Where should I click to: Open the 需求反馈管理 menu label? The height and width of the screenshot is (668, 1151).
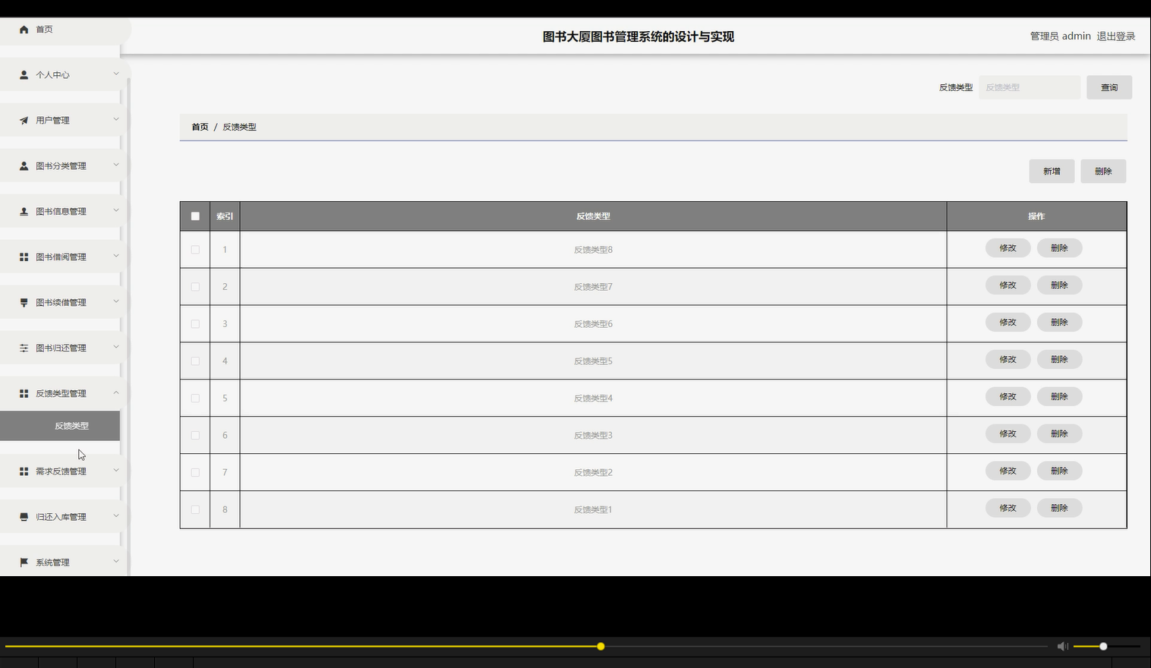click(61, 471)
